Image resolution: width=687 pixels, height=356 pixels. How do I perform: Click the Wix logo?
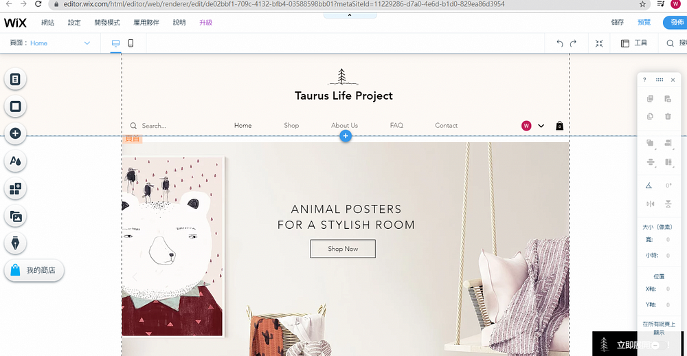[x=15, y=23]
